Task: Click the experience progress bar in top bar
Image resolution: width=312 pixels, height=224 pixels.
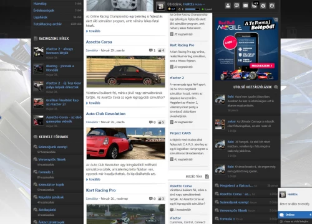Action: (x=192, y=9)
